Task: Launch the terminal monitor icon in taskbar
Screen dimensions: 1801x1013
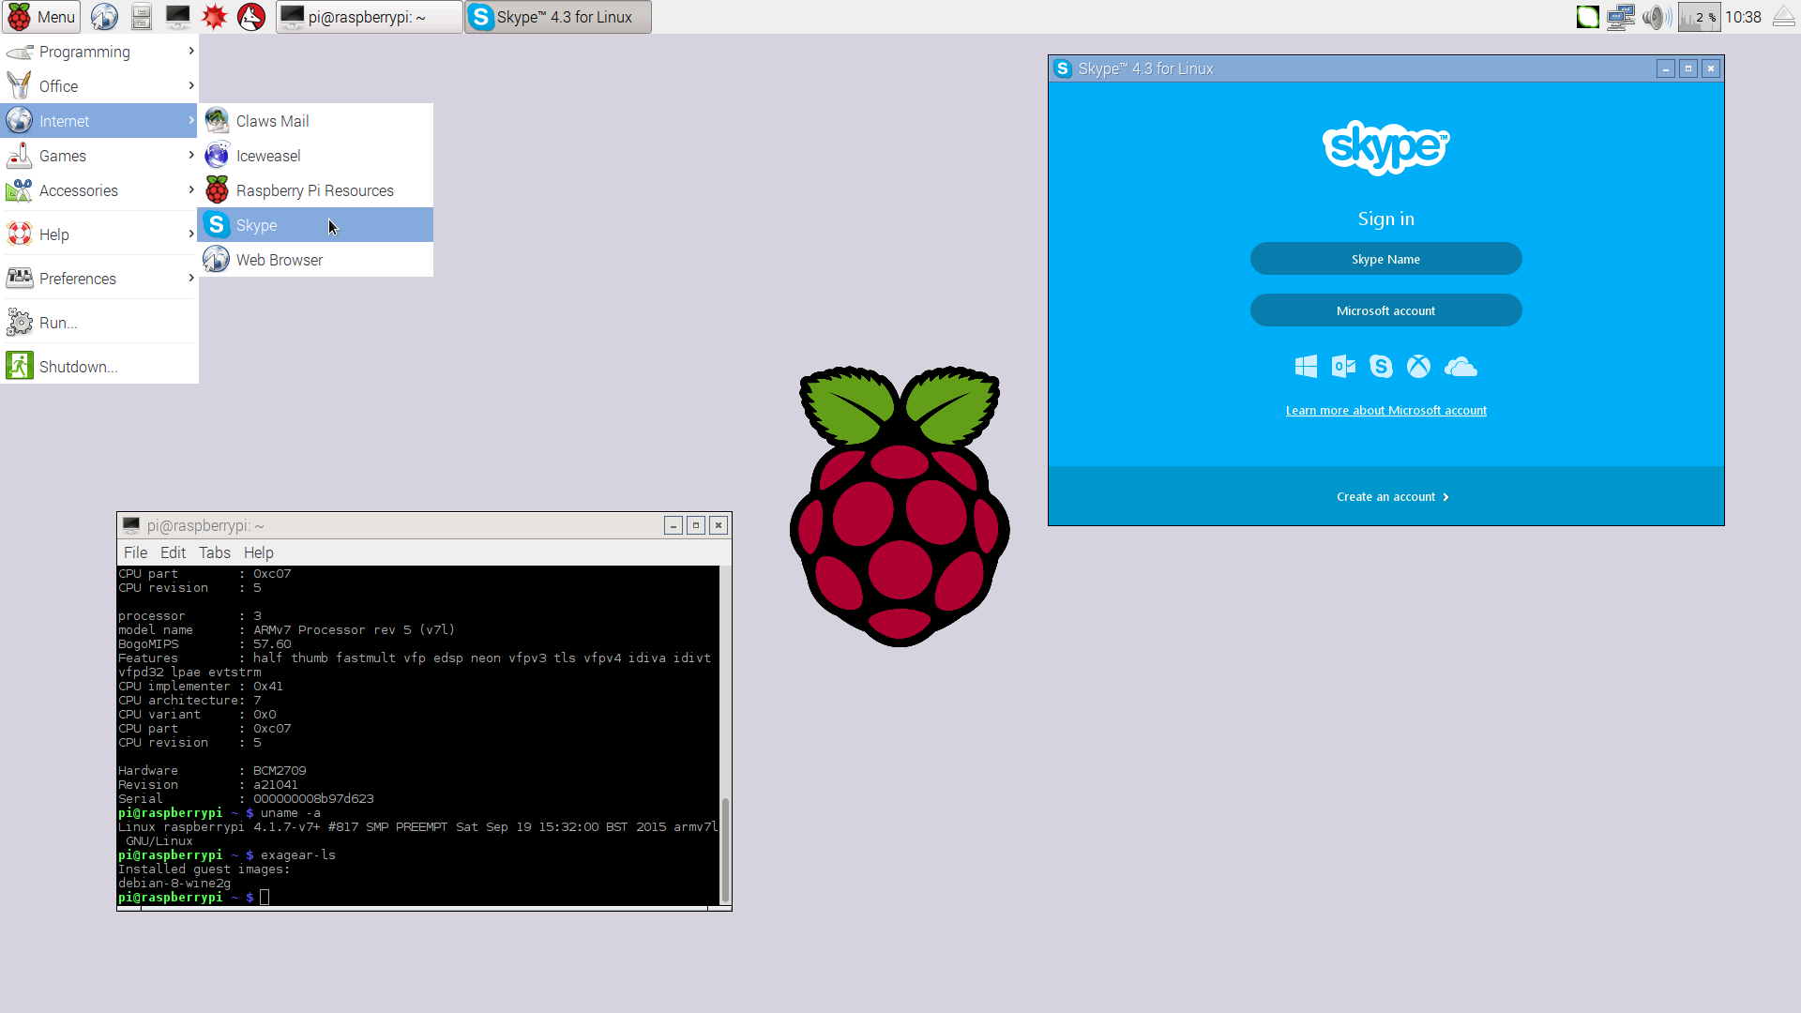Action: 177,17
